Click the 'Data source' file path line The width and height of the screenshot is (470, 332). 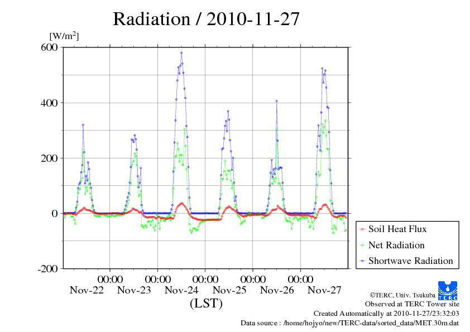(349, 323)
